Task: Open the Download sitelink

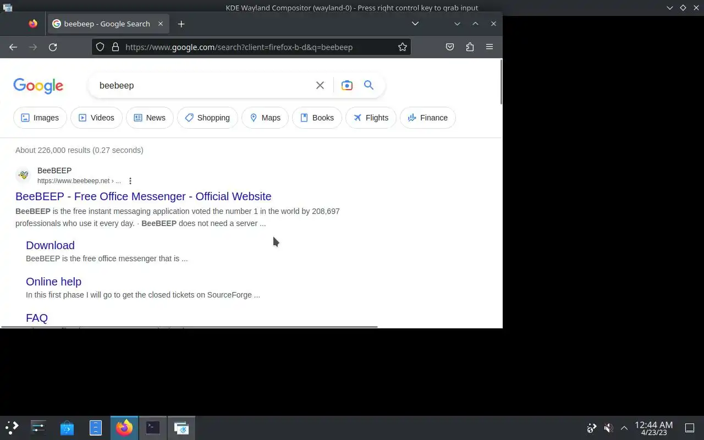Action: [x=50, y=245]
